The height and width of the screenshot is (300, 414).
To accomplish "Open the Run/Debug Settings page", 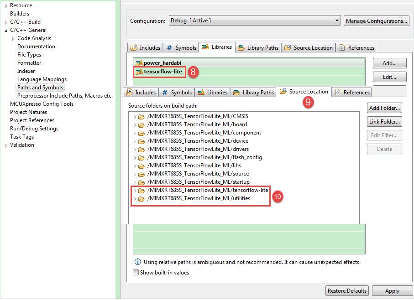I will click(x=34, y=129).
